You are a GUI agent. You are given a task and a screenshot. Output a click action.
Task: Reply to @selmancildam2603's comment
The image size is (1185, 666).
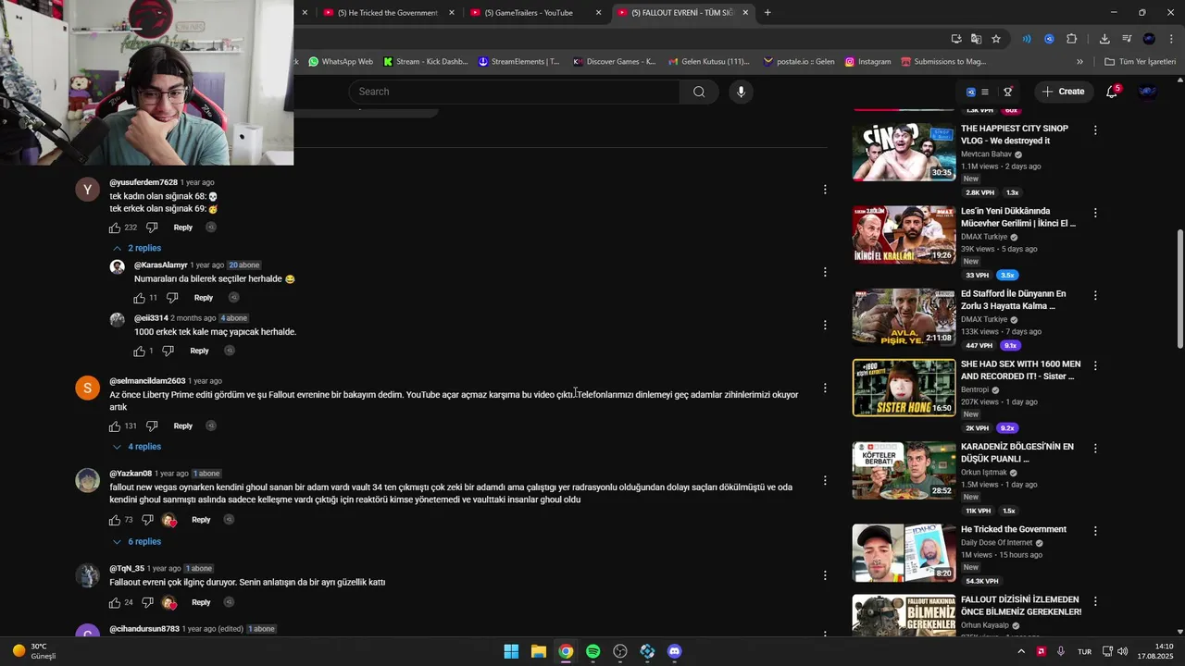[183, 426]
